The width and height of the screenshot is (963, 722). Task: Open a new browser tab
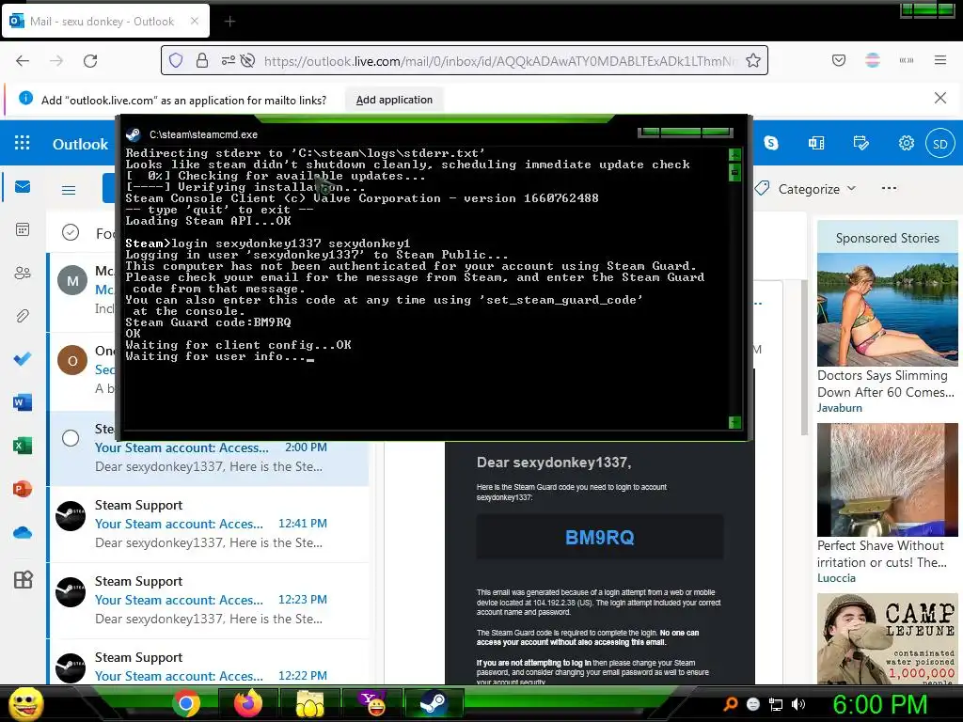coord(229,22)
